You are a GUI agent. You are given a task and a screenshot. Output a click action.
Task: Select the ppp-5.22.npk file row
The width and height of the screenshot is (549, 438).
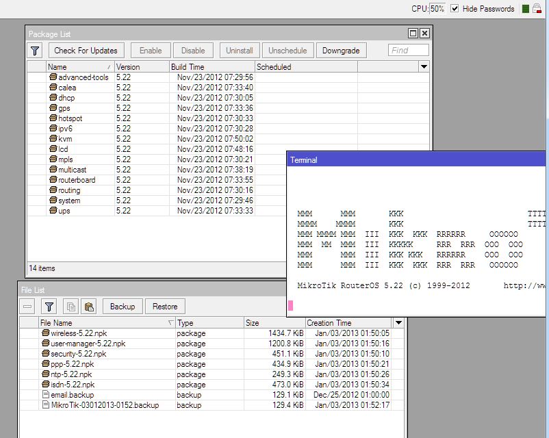[x=212, y=364]
